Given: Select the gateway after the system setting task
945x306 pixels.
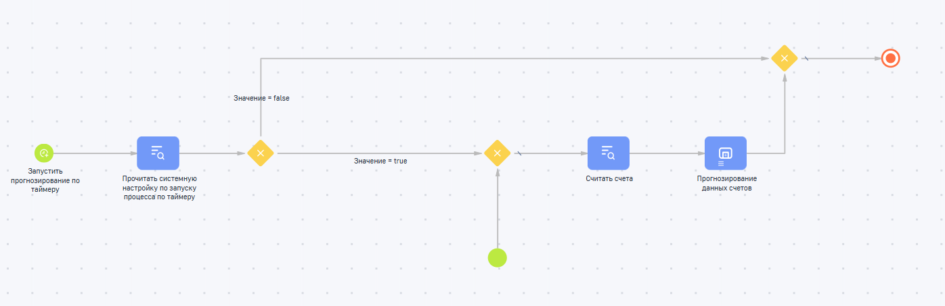Looking at the screenshot, I should [261, 153].
